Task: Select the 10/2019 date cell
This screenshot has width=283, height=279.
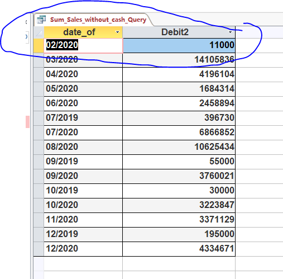Action: [x=83, y=191]
